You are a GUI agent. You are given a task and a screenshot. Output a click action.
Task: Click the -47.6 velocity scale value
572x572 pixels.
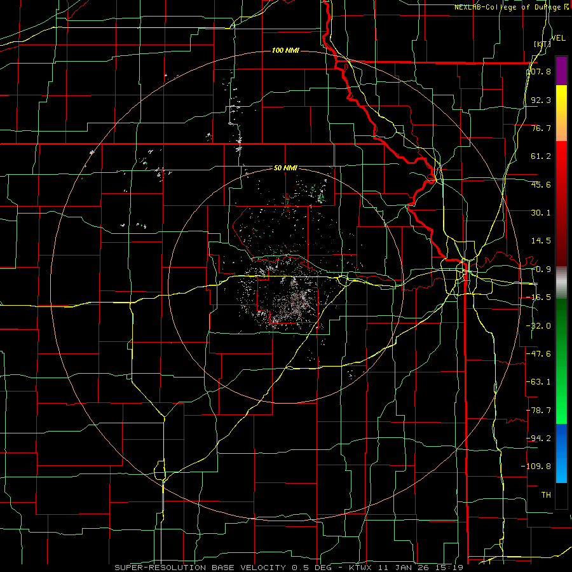[538, 354]
